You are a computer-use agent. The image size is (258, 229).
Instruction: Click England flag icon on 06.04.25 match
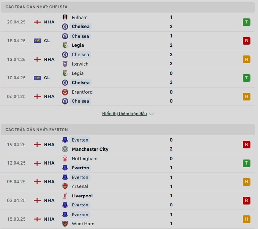(x=37, y=96)
